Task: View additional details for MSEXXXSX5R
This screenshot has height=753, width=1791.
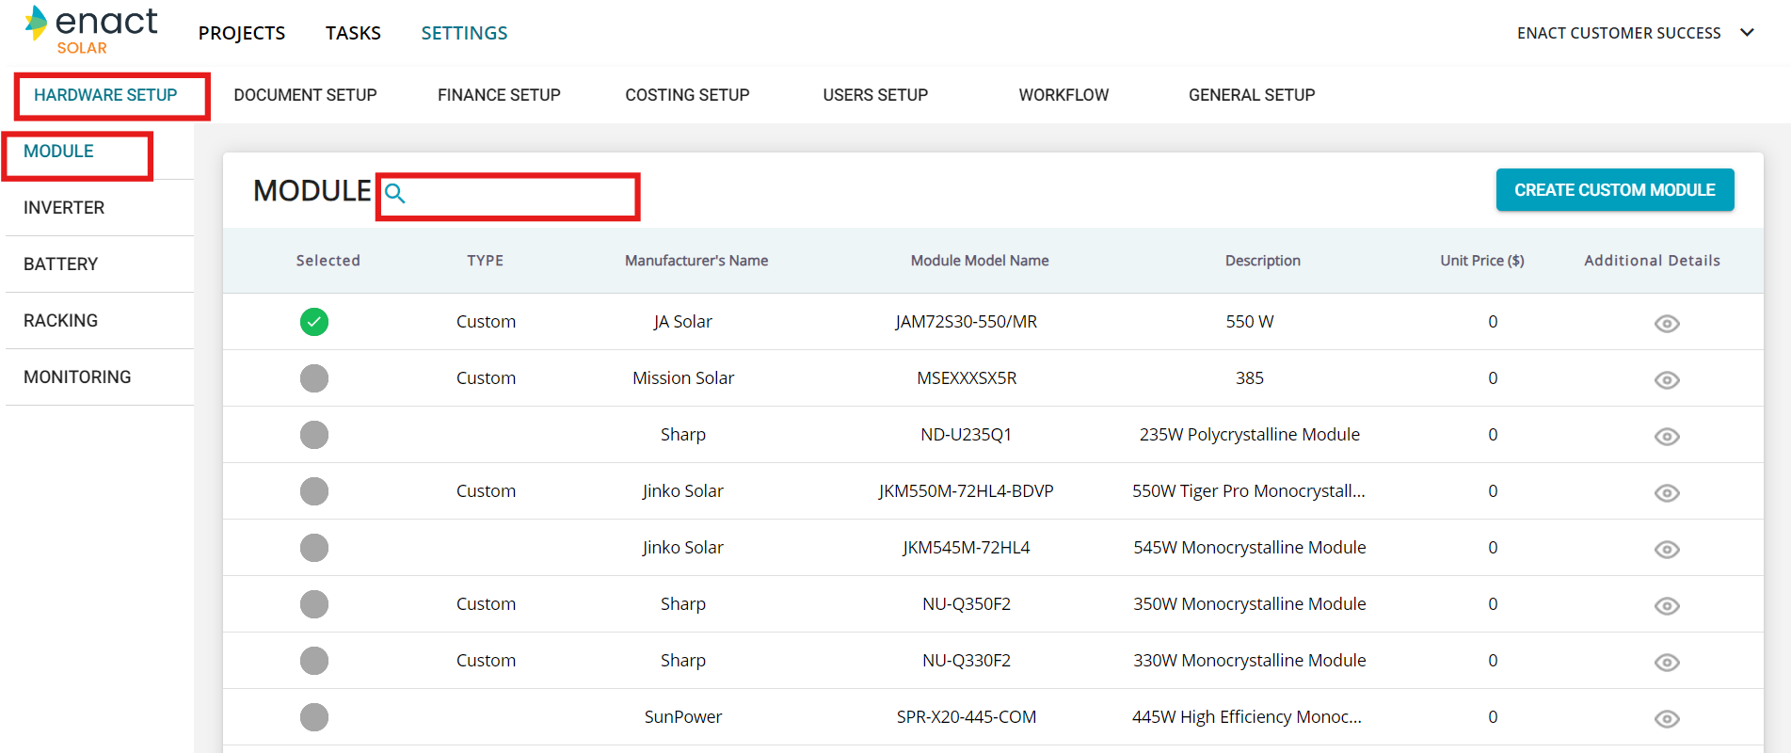Action: click(x=1667, y=380)
